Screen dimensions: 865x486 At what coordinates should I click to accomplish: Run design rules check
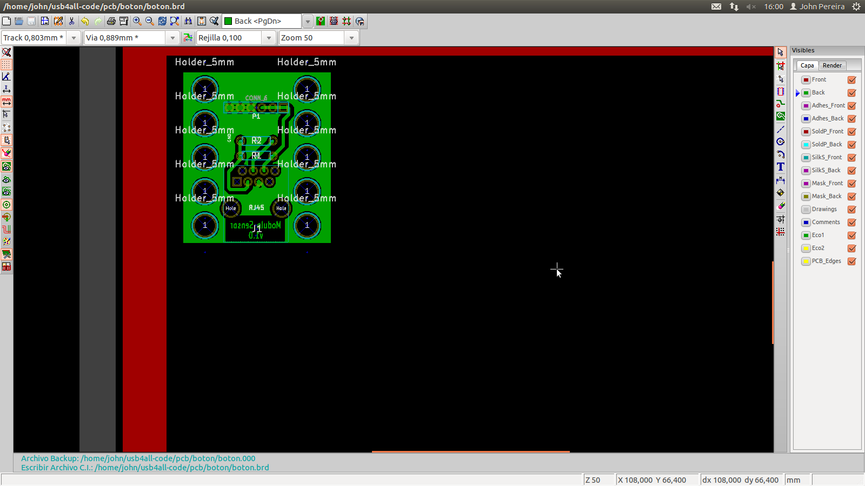pos(214,21)
